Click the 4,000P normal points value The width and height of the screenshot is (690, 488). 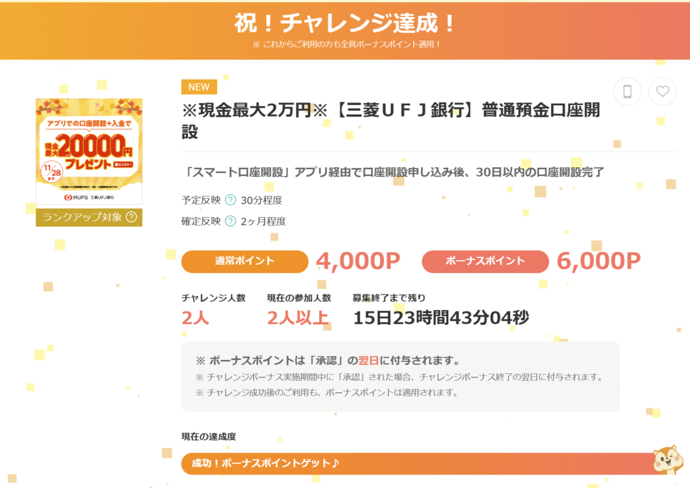(358, 262)
